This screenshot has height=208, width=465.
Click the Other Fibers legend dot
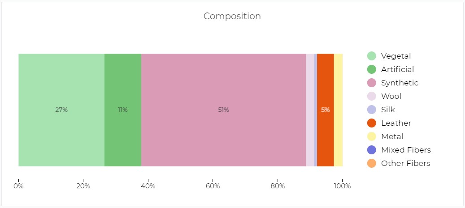(372, 163)
